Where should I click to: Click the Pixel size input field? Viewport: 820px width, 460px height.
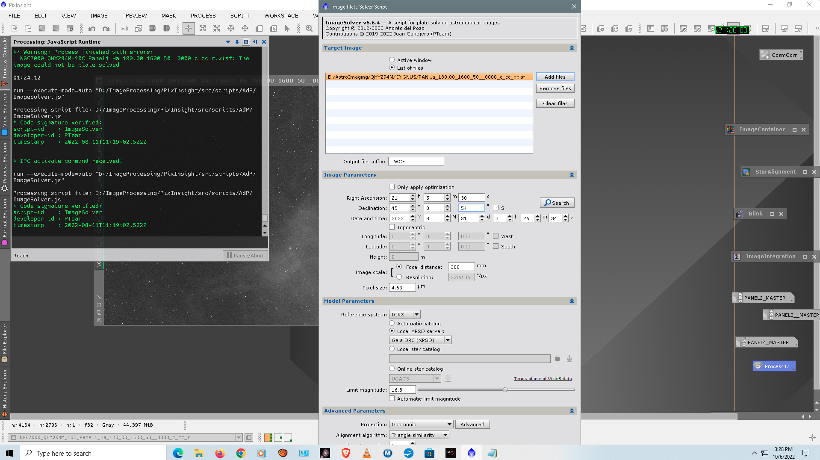402,287
